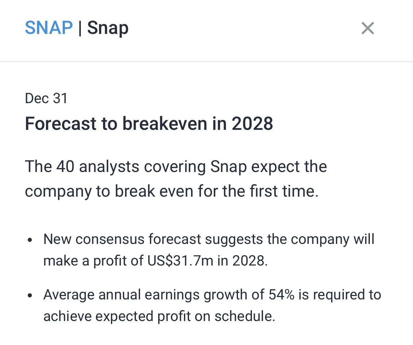Image resolution: width=413 pixels, height=345 pixels.
Task: Click the 54% growth figure
Action: click(281, 295)
